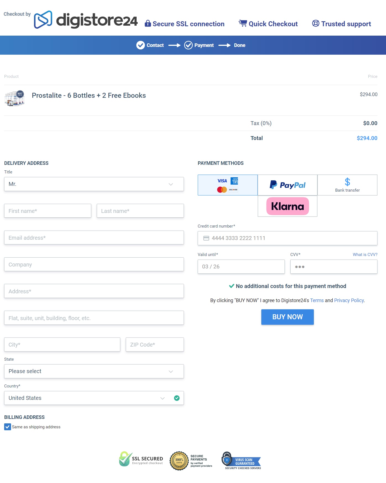Viewport: 386px width, 483px height.
Task: Open the Terms link
Action: [x=317, y=300]
